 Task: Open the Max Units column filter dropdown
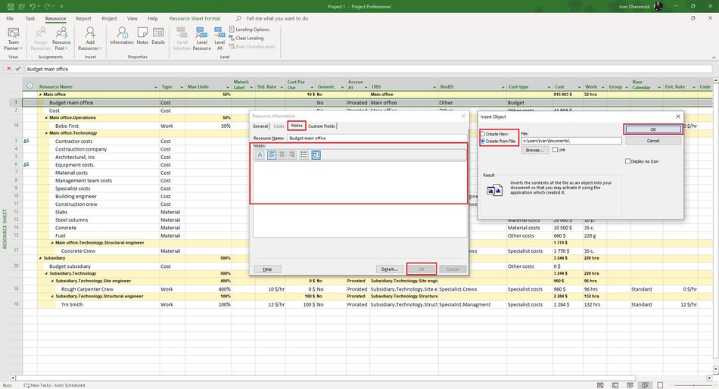coord(228,87)
